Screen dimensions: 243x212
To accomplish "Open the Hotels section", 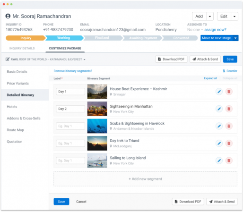I will tap(12, 107).
